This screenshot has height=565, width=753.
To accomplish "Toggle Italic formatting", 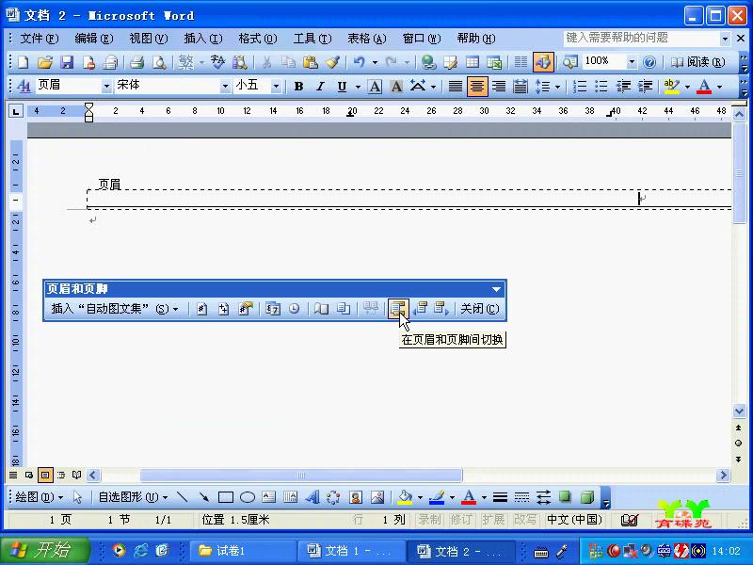I will pos(320,87).
